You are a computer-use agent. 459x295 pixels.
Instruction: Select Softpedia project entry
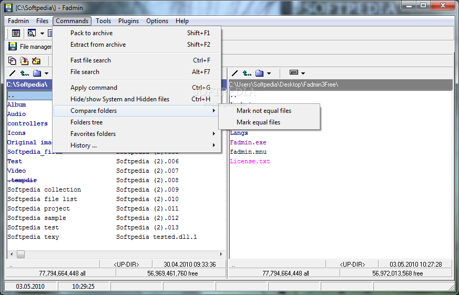pos(38,208)
